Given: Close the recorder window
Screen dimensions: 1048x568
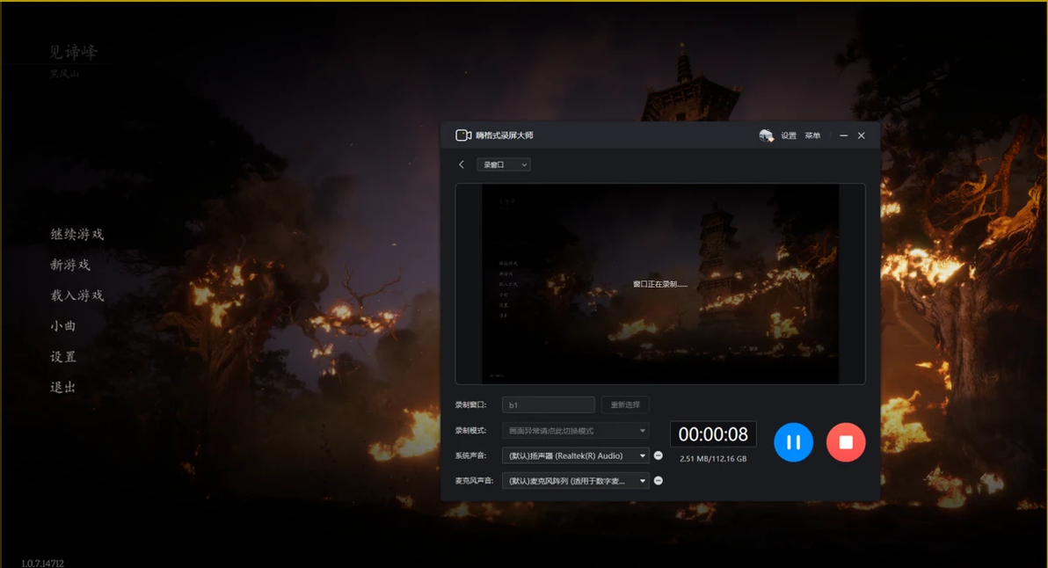Looking at the screenshot, I should [862, 135].
